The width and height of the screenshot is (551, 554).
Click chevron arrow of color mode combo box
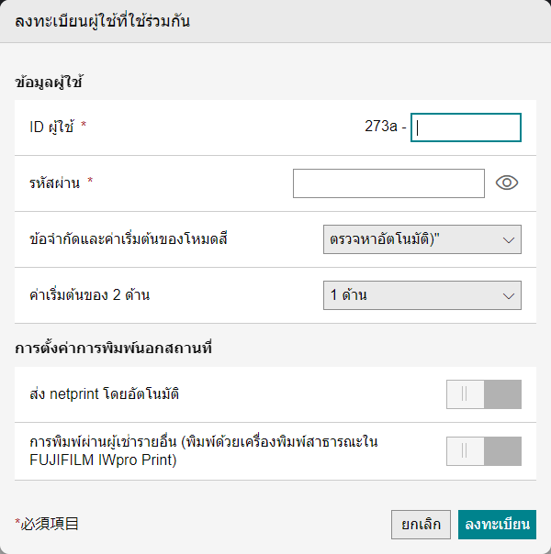(510, 239)
